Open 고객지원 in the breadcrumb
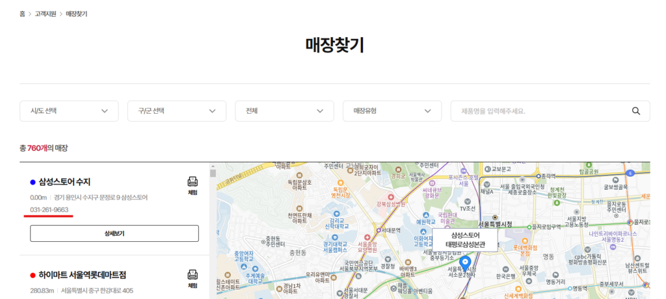This screenshot has height=299, width=666. (46, 14)
